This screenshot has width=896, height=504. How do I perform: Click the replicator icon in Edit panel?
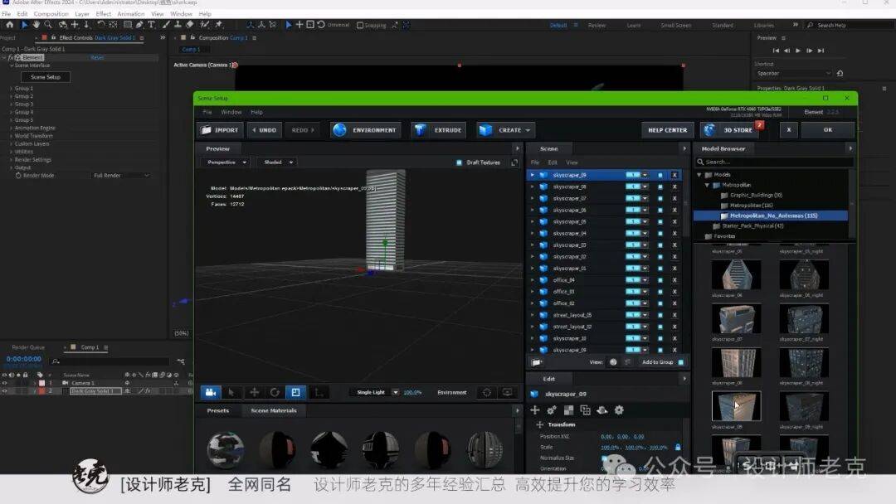(585, 410)
